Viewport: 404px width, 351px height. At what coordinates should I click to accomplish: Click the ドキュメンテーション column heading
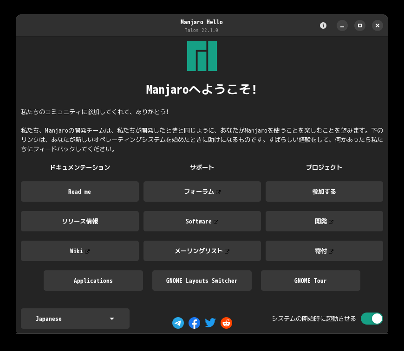pyautogui.click(x=80, y=167)
